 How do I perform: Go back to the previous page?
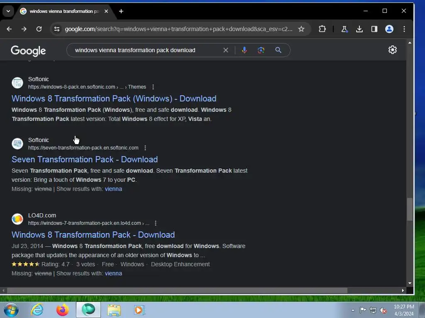9,29
